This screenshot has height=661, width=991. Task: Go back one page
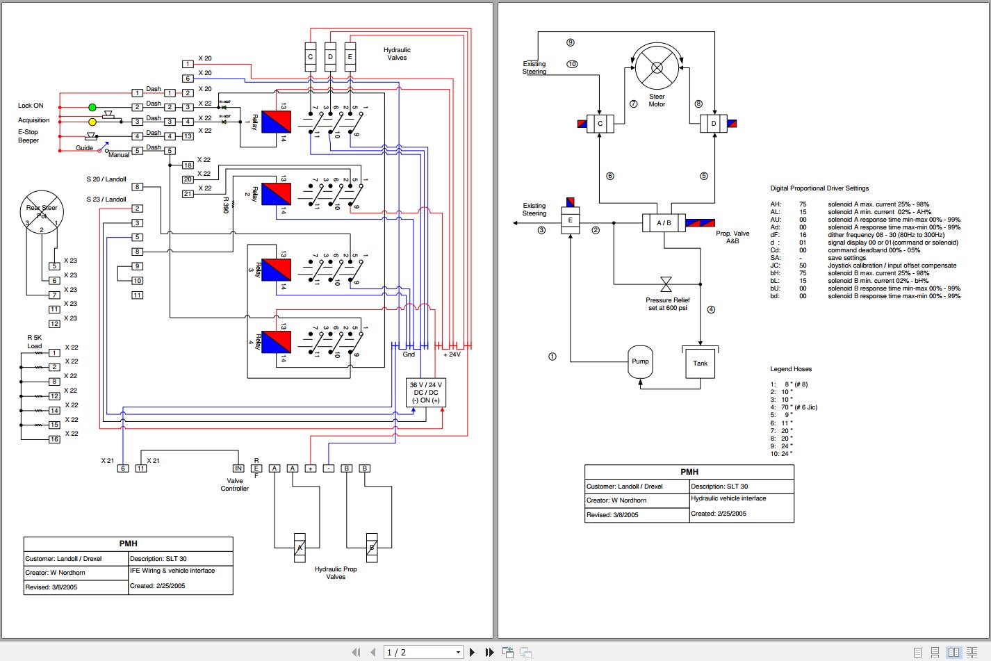coord(373,652)
